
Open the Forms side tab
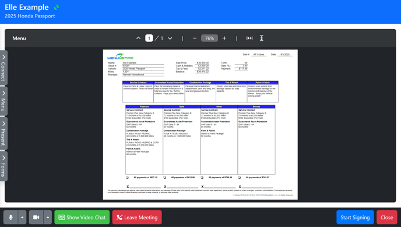coord(3,166)
